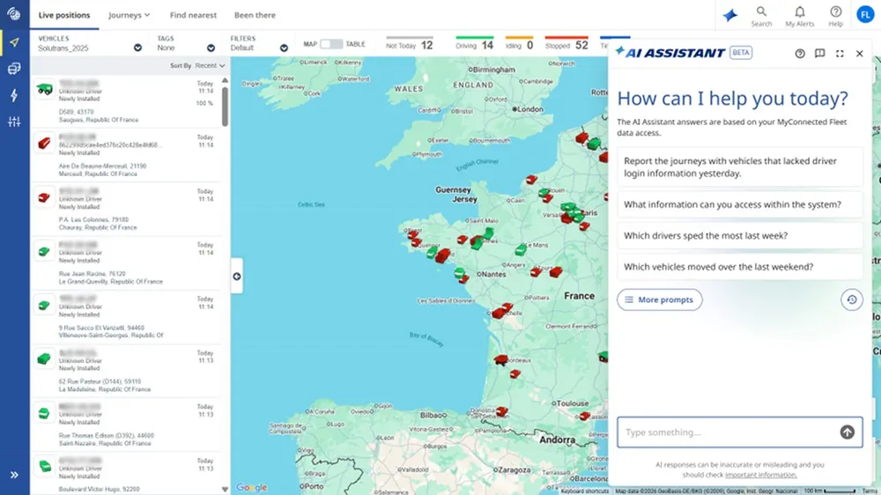881x495 pixels.
Task: Expand AI Assistant to fullscreen
Action: (x=840, y=54)
